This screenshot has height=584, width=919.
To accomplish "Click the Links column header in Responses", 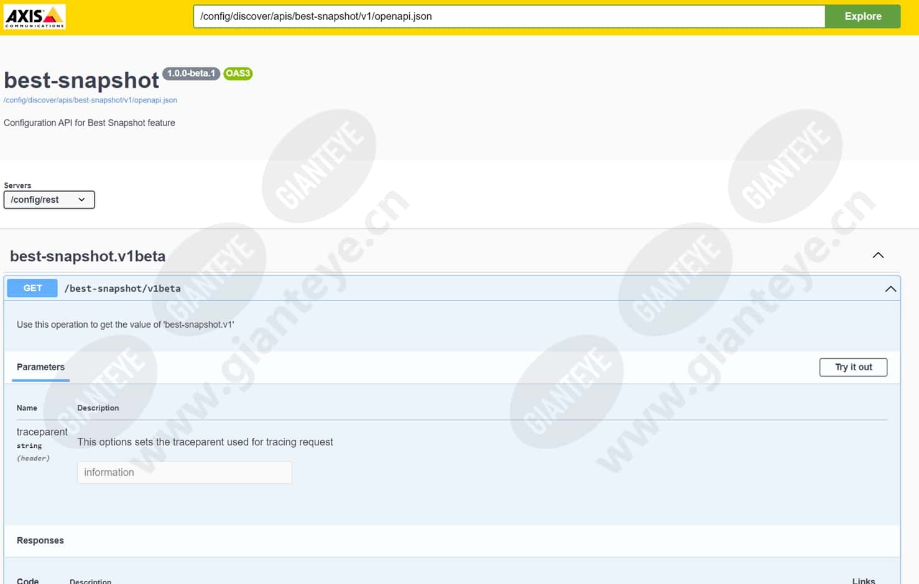I will (x=864, y=580).
